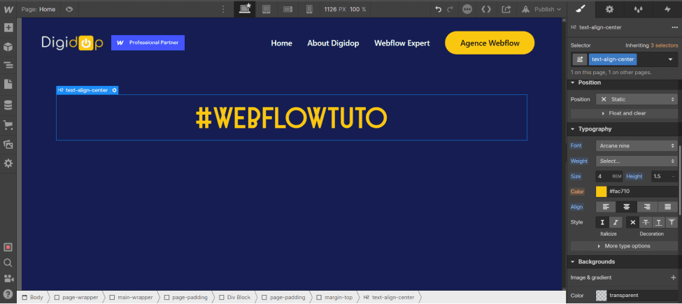
Task: Align text left
Action: click(x=606, y=207)
